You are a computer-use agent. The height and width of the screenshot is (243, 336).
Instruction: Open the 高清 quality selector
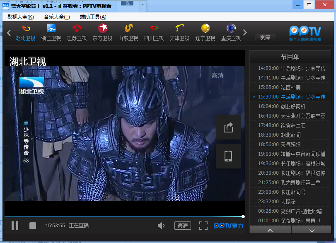(183, 226)
